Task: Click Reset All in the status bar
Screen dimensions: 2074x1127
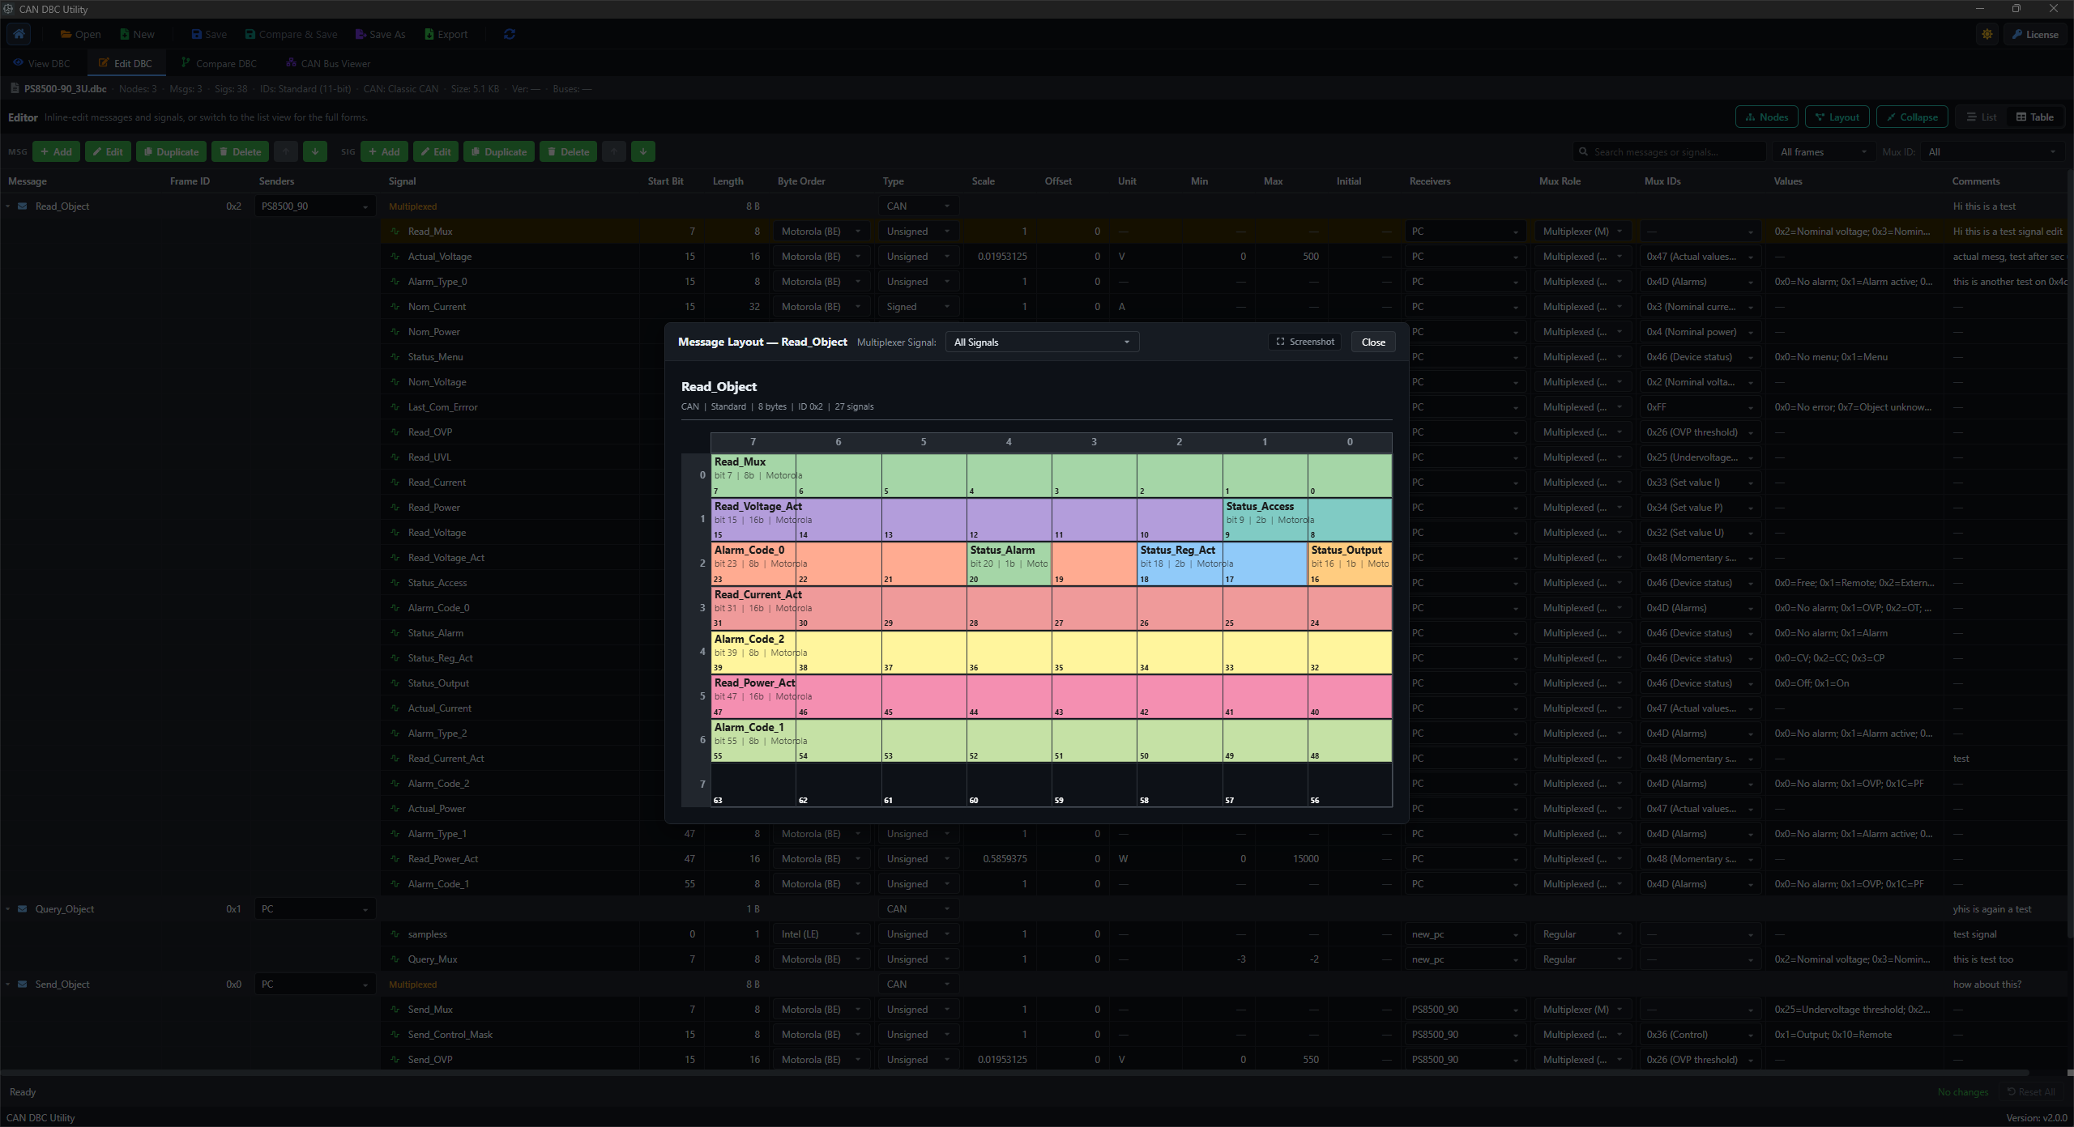Action: click(x=2031, y=1092)
